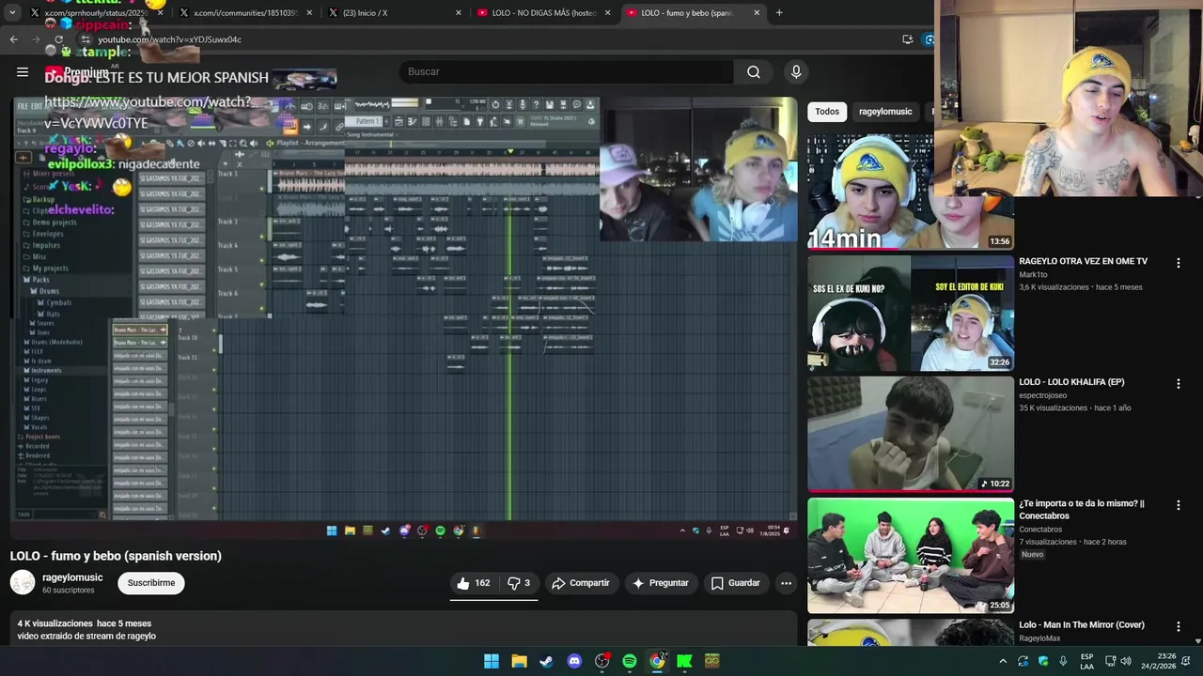This screenshot has height=676, width=1203.
Task: Open OBS Studio from the taskbar
Action: [602, 661]
